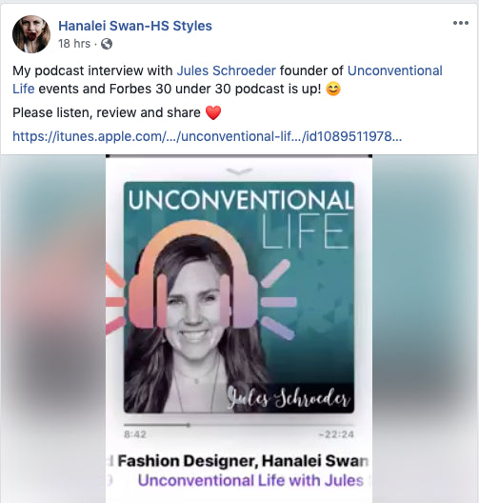Click the red heart emoji

coord(213,112)
